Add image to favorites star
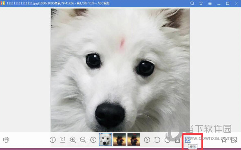This screenshot has height=150, width=241. [224, 140]
